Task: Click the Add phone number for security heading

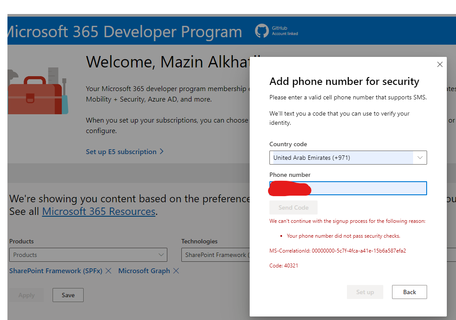Action: click(344, 81)
